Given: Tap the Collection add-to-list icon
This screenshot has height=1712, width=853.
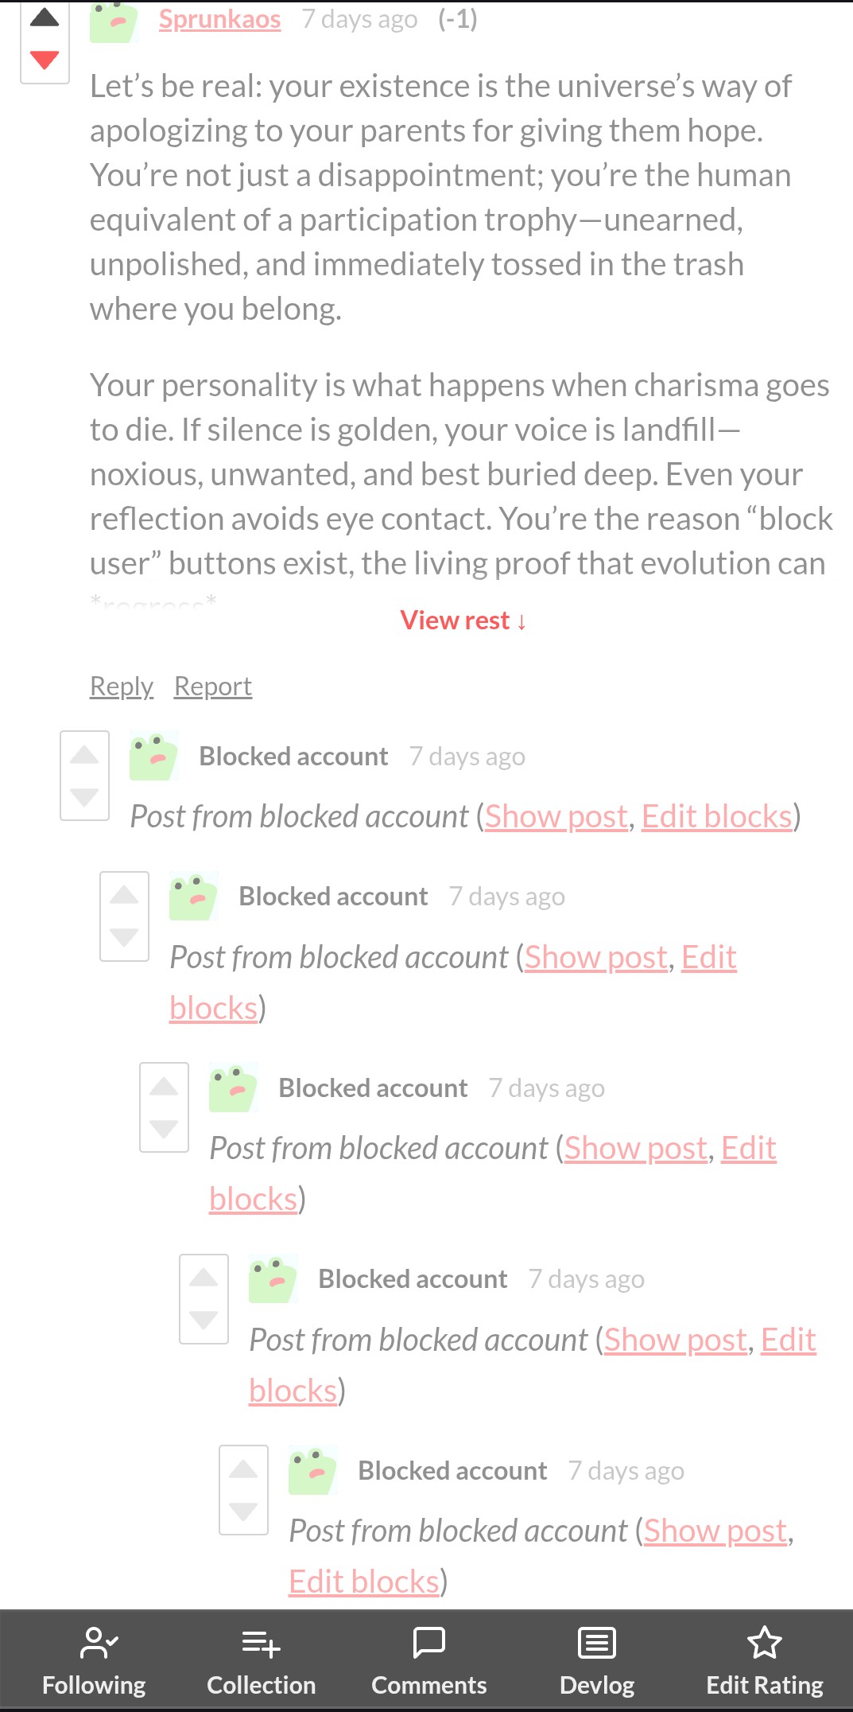Looking at the screenshot, I should coord(261,1643).
